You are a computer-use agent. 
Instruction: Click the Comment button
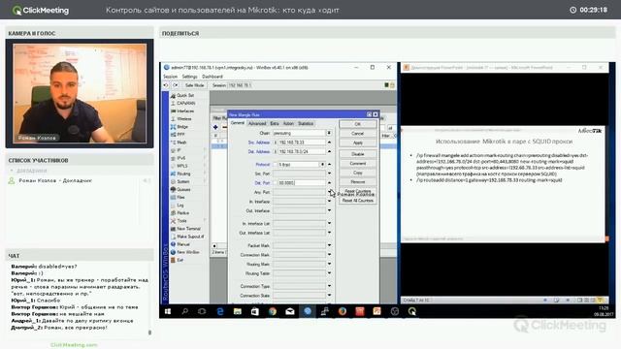(358, 164)
